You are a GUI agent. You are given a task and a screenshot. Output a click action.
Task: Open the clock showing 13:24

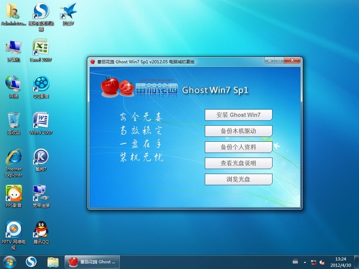point(340,262)
